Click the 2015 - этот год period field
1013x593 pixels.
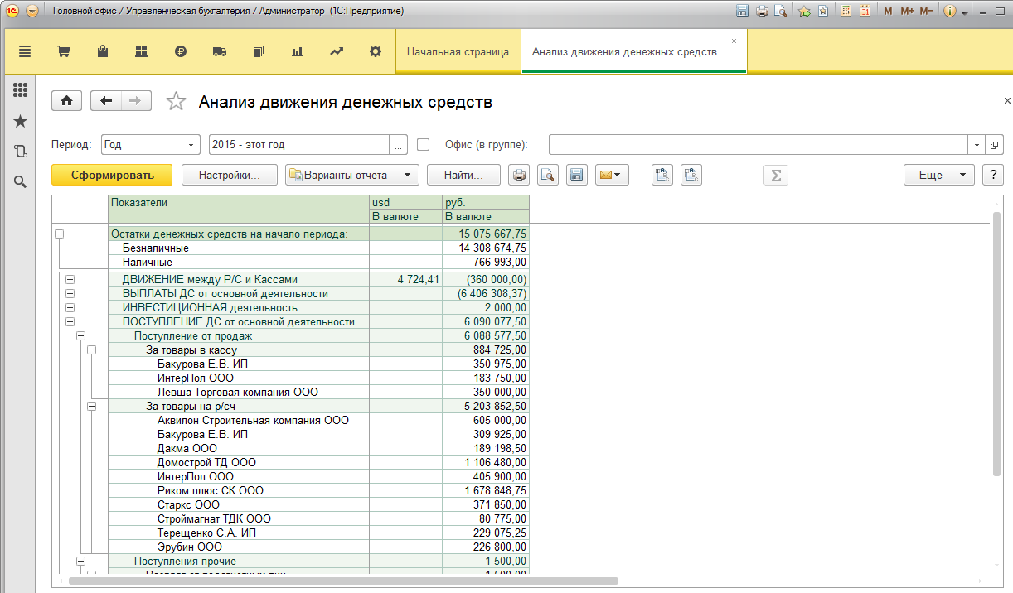(299, 144)
